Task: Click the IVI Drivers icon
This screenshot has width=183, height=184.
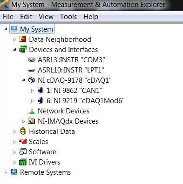Action: tap(23, 162)
